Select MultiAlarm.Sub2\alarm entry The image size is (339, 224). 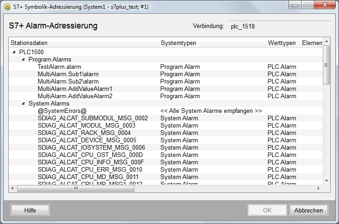(68, 81)
